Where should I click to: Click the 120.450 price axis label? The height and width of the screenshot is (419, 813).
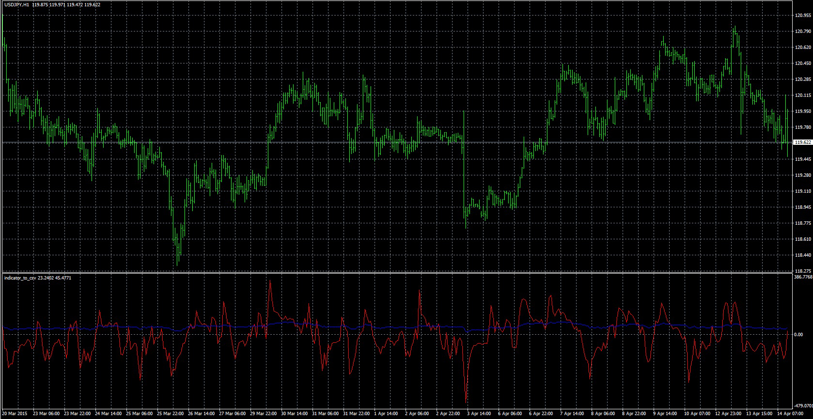802,63
